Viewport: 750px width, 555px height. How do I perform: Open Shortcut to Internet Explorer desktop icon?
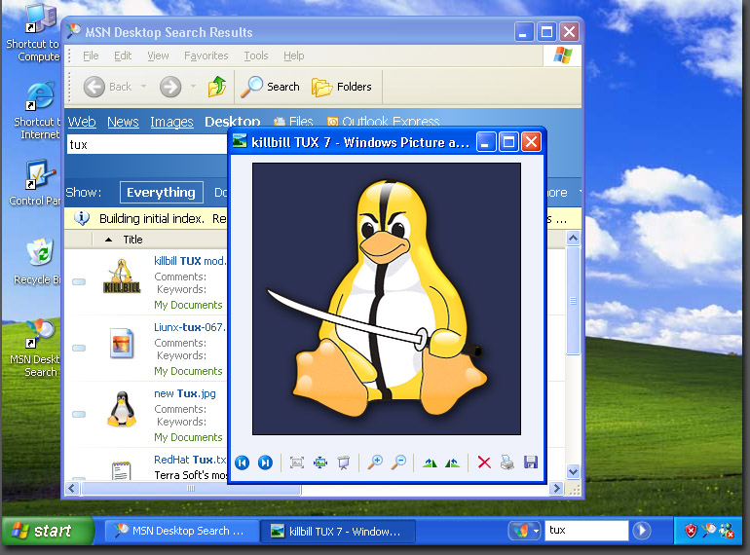pyautogui.click(x=37, y=110)
